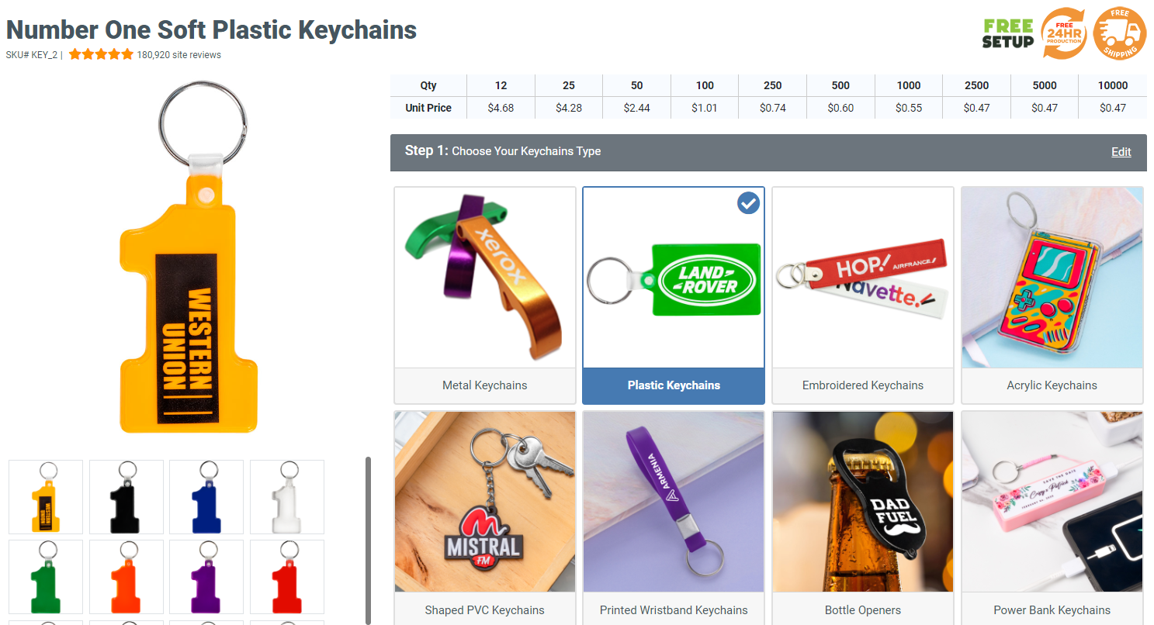Click the Free 24HR Production badge
1154x625 pixels.
coord(1063,33)
